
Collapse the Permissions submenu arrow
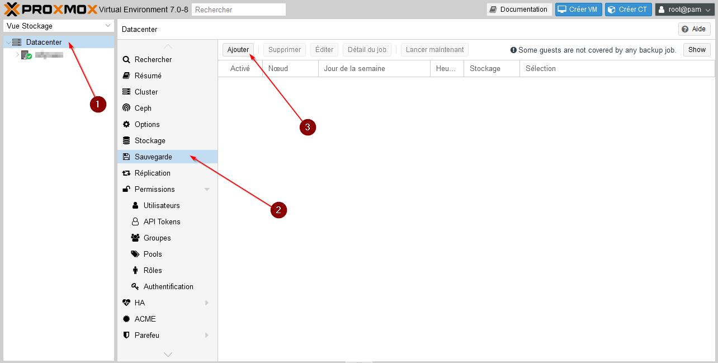[207, 190]
